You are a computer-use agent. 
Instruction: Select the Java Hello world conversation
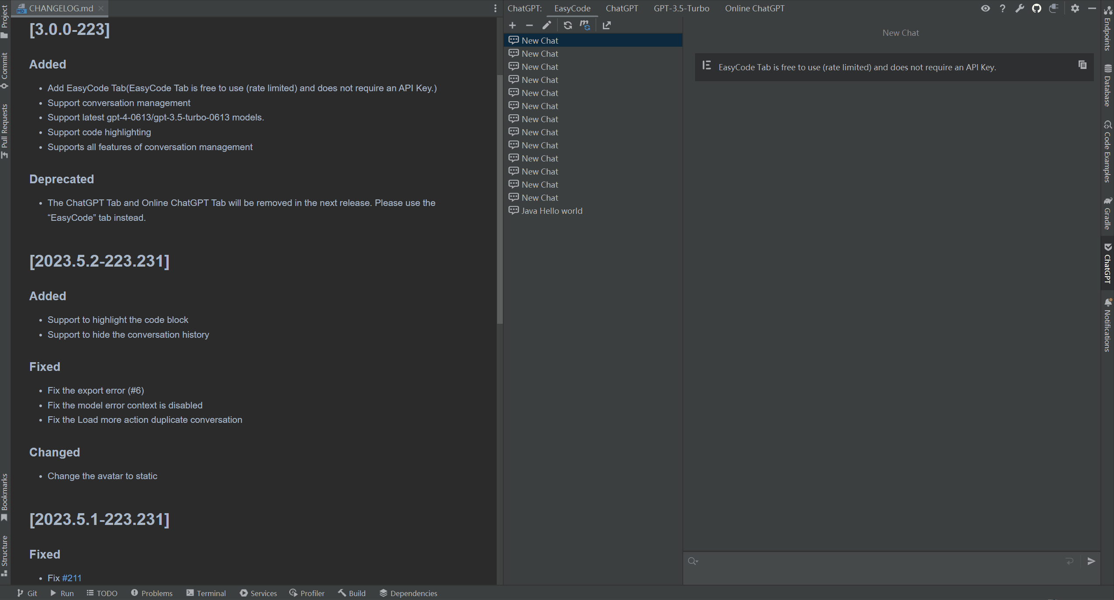551,211
